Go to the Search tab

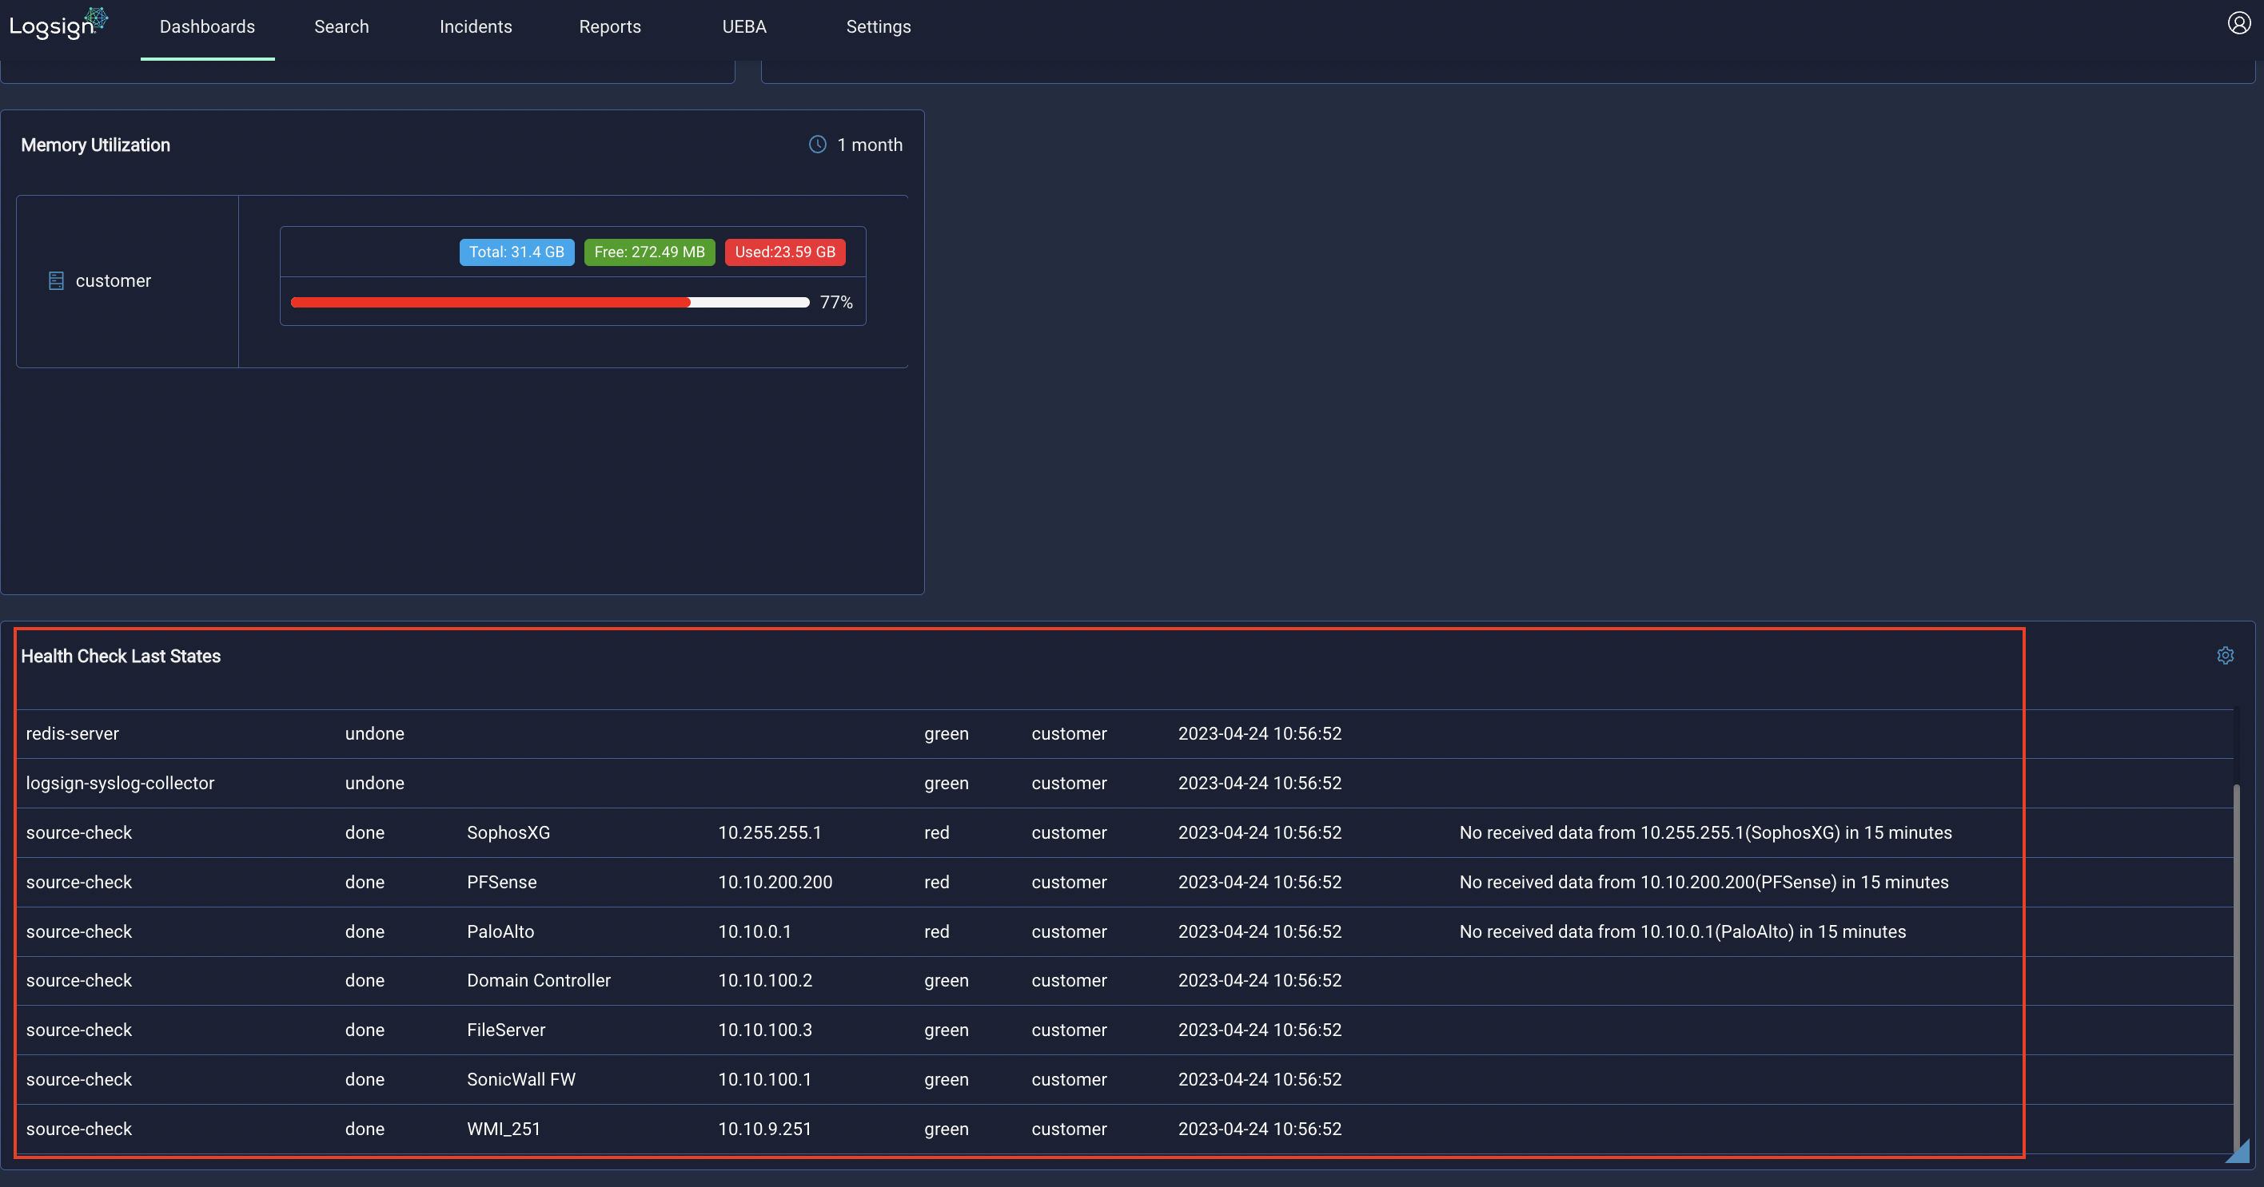pos(342,26)
